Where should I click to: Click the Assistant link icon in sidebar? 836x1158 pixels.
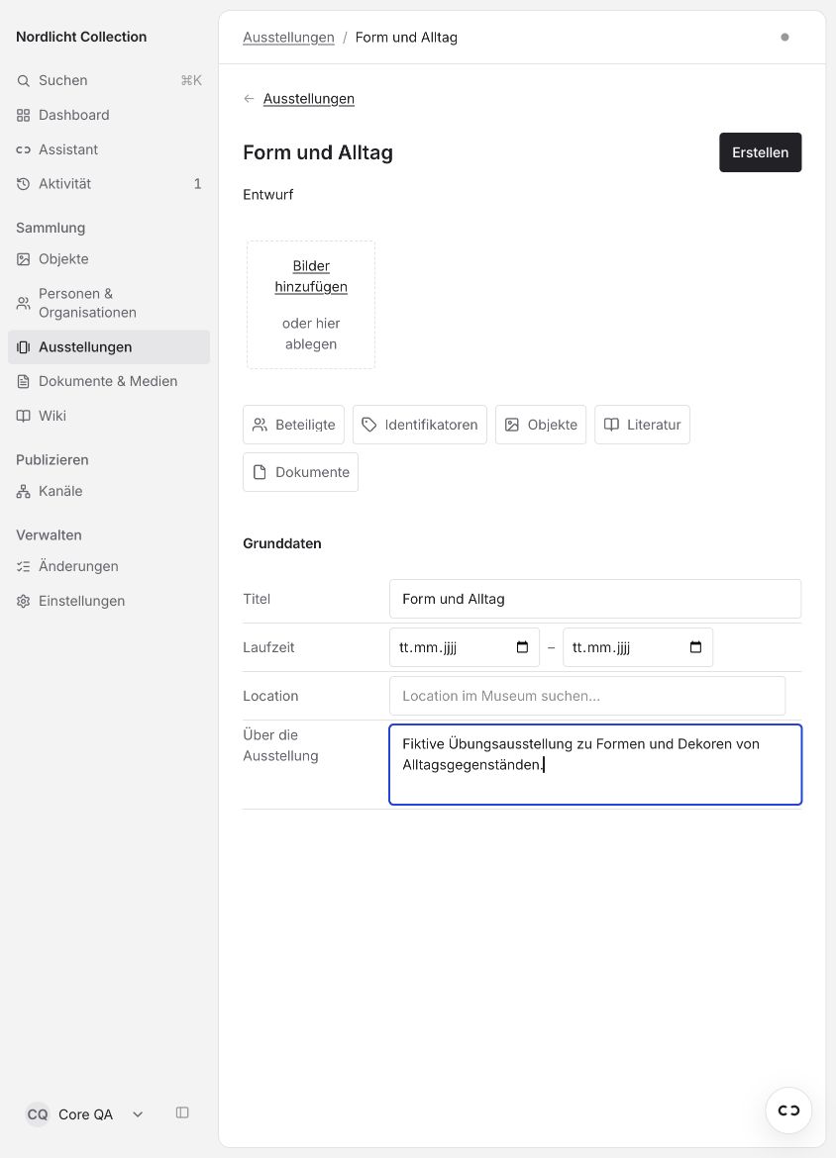pos(24,149)
